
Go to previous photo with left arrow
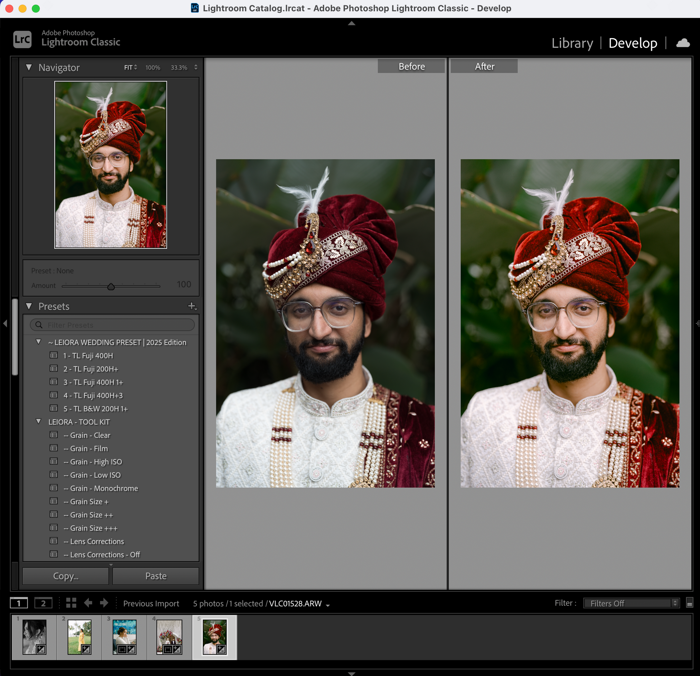tap(88, 603)
